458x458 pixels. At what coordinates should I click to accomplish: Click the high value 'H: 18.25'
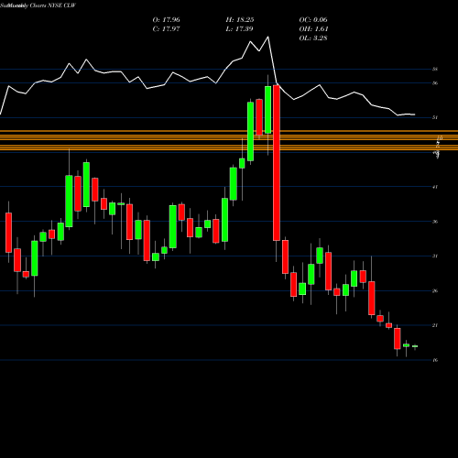pyautogui.click(x=240, y=20)
